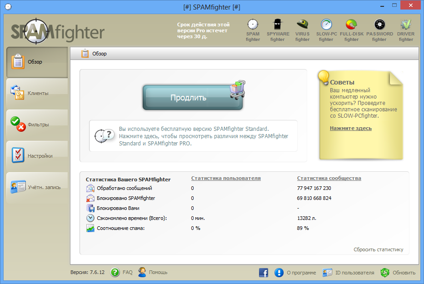
Task: Open the Standard vs PRO differences notice
Action: coord(193,136)
